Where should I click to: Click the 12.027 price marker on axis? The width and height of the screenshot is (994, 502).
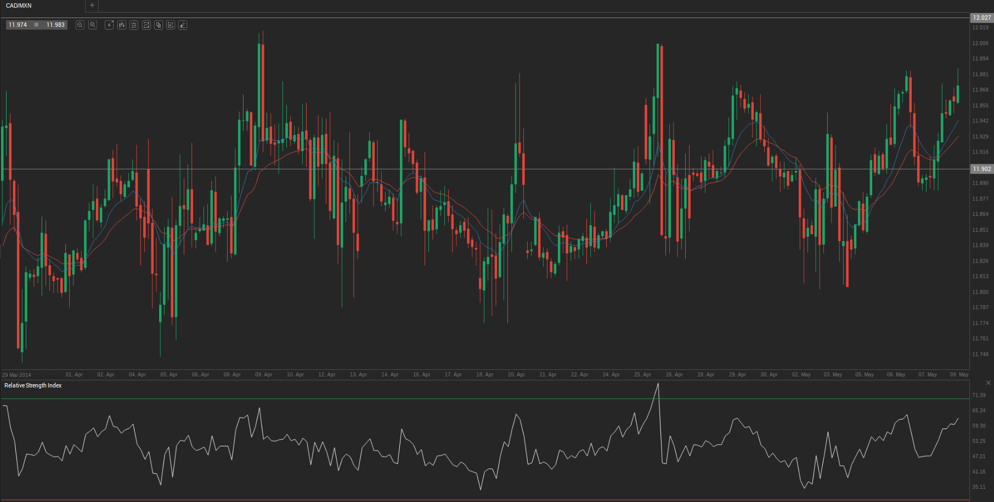click(x=981, y=18)
